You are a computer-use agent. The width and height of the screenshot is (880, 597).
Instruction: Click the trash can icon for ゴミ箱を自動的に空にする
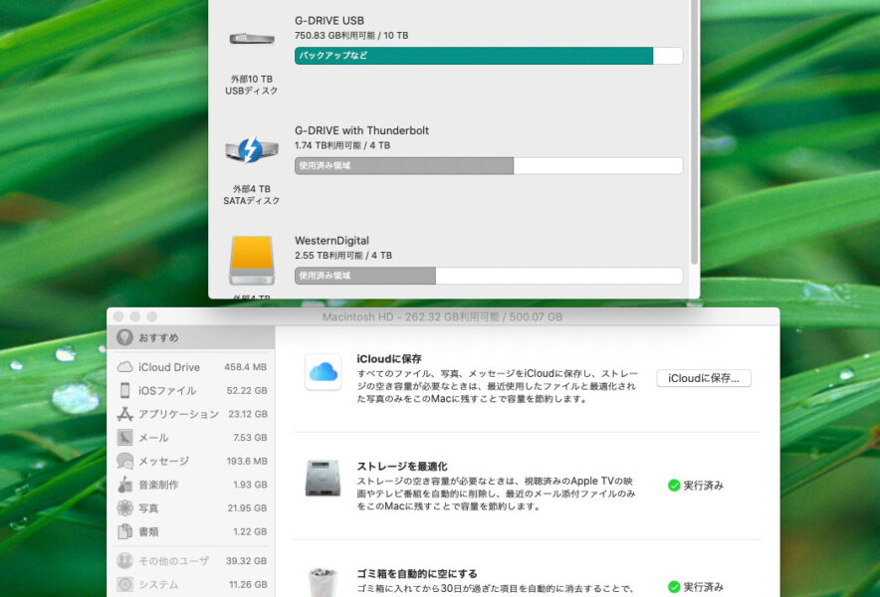324,582
